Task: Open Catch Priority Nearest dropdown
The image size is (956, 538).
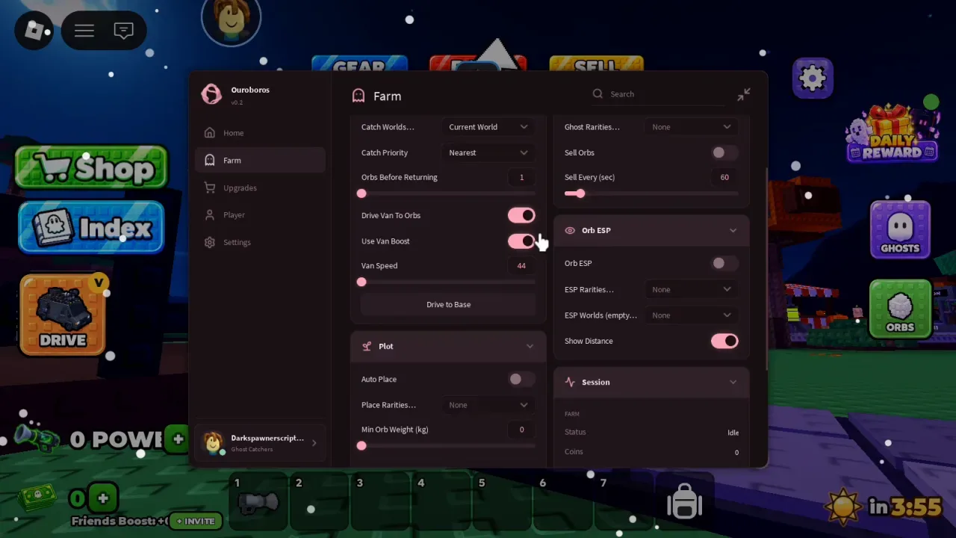Action: (x=488, y=152)
